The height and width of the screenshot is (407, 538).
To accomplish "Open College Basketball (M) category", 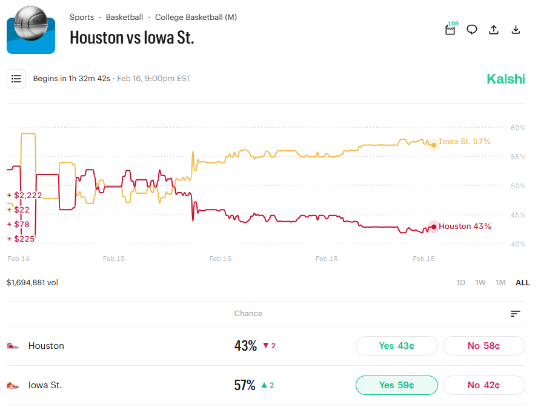I will (x=196, y=17).
